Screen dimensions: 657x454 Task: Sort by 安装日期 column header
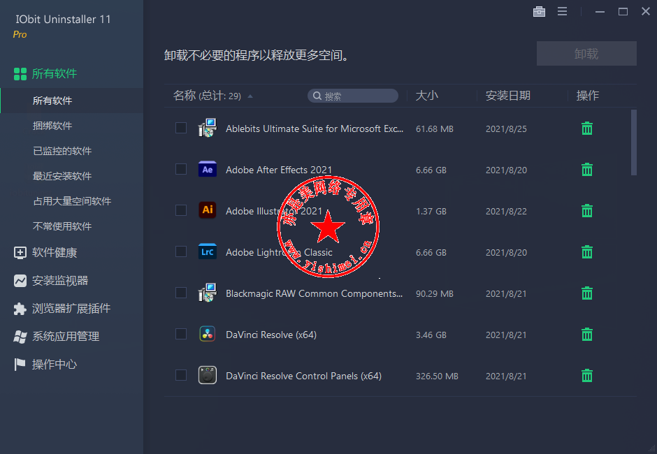508,96
